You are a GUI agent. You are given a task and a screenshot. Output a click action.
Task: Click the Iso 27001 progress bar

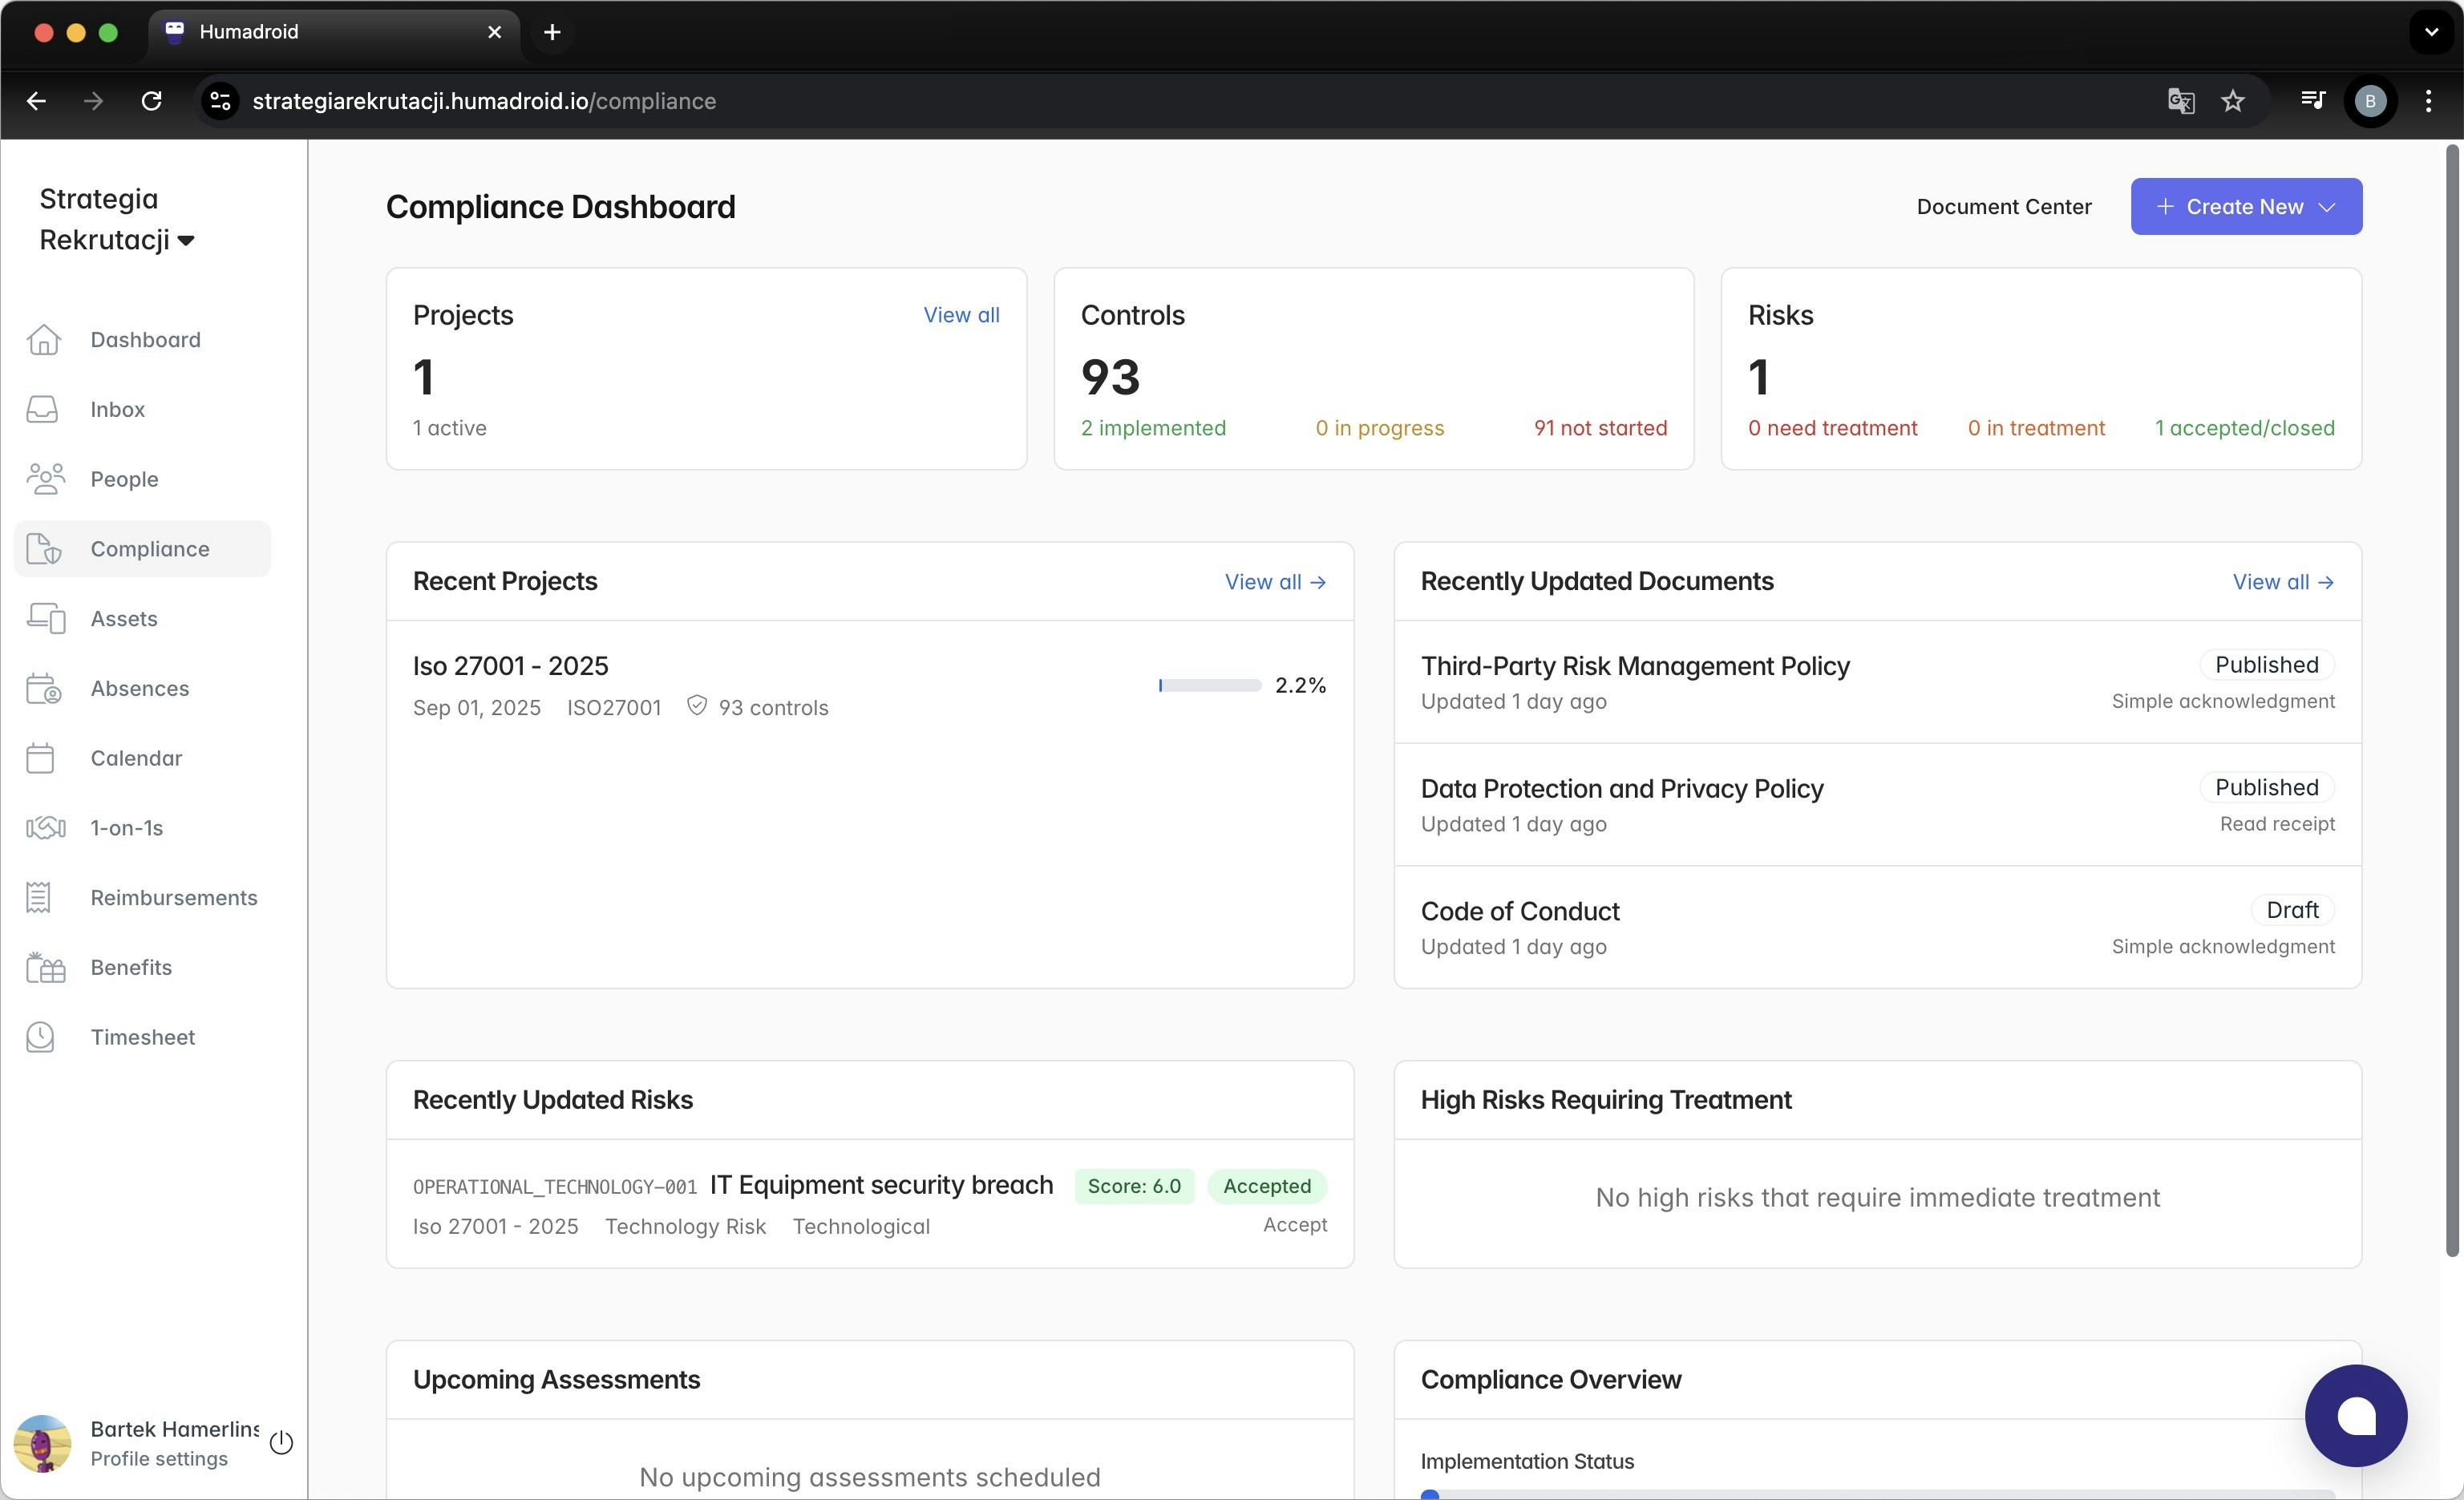tap(1209, 686)
